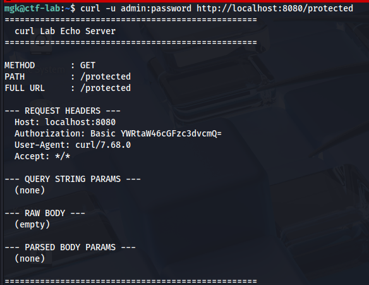
Task: Click the (empty) raw body value
Action: click(x=32, y=224)
